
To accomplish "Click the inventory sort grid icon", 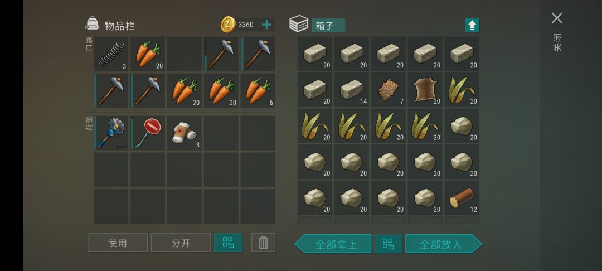I will (x=228, y=243).
